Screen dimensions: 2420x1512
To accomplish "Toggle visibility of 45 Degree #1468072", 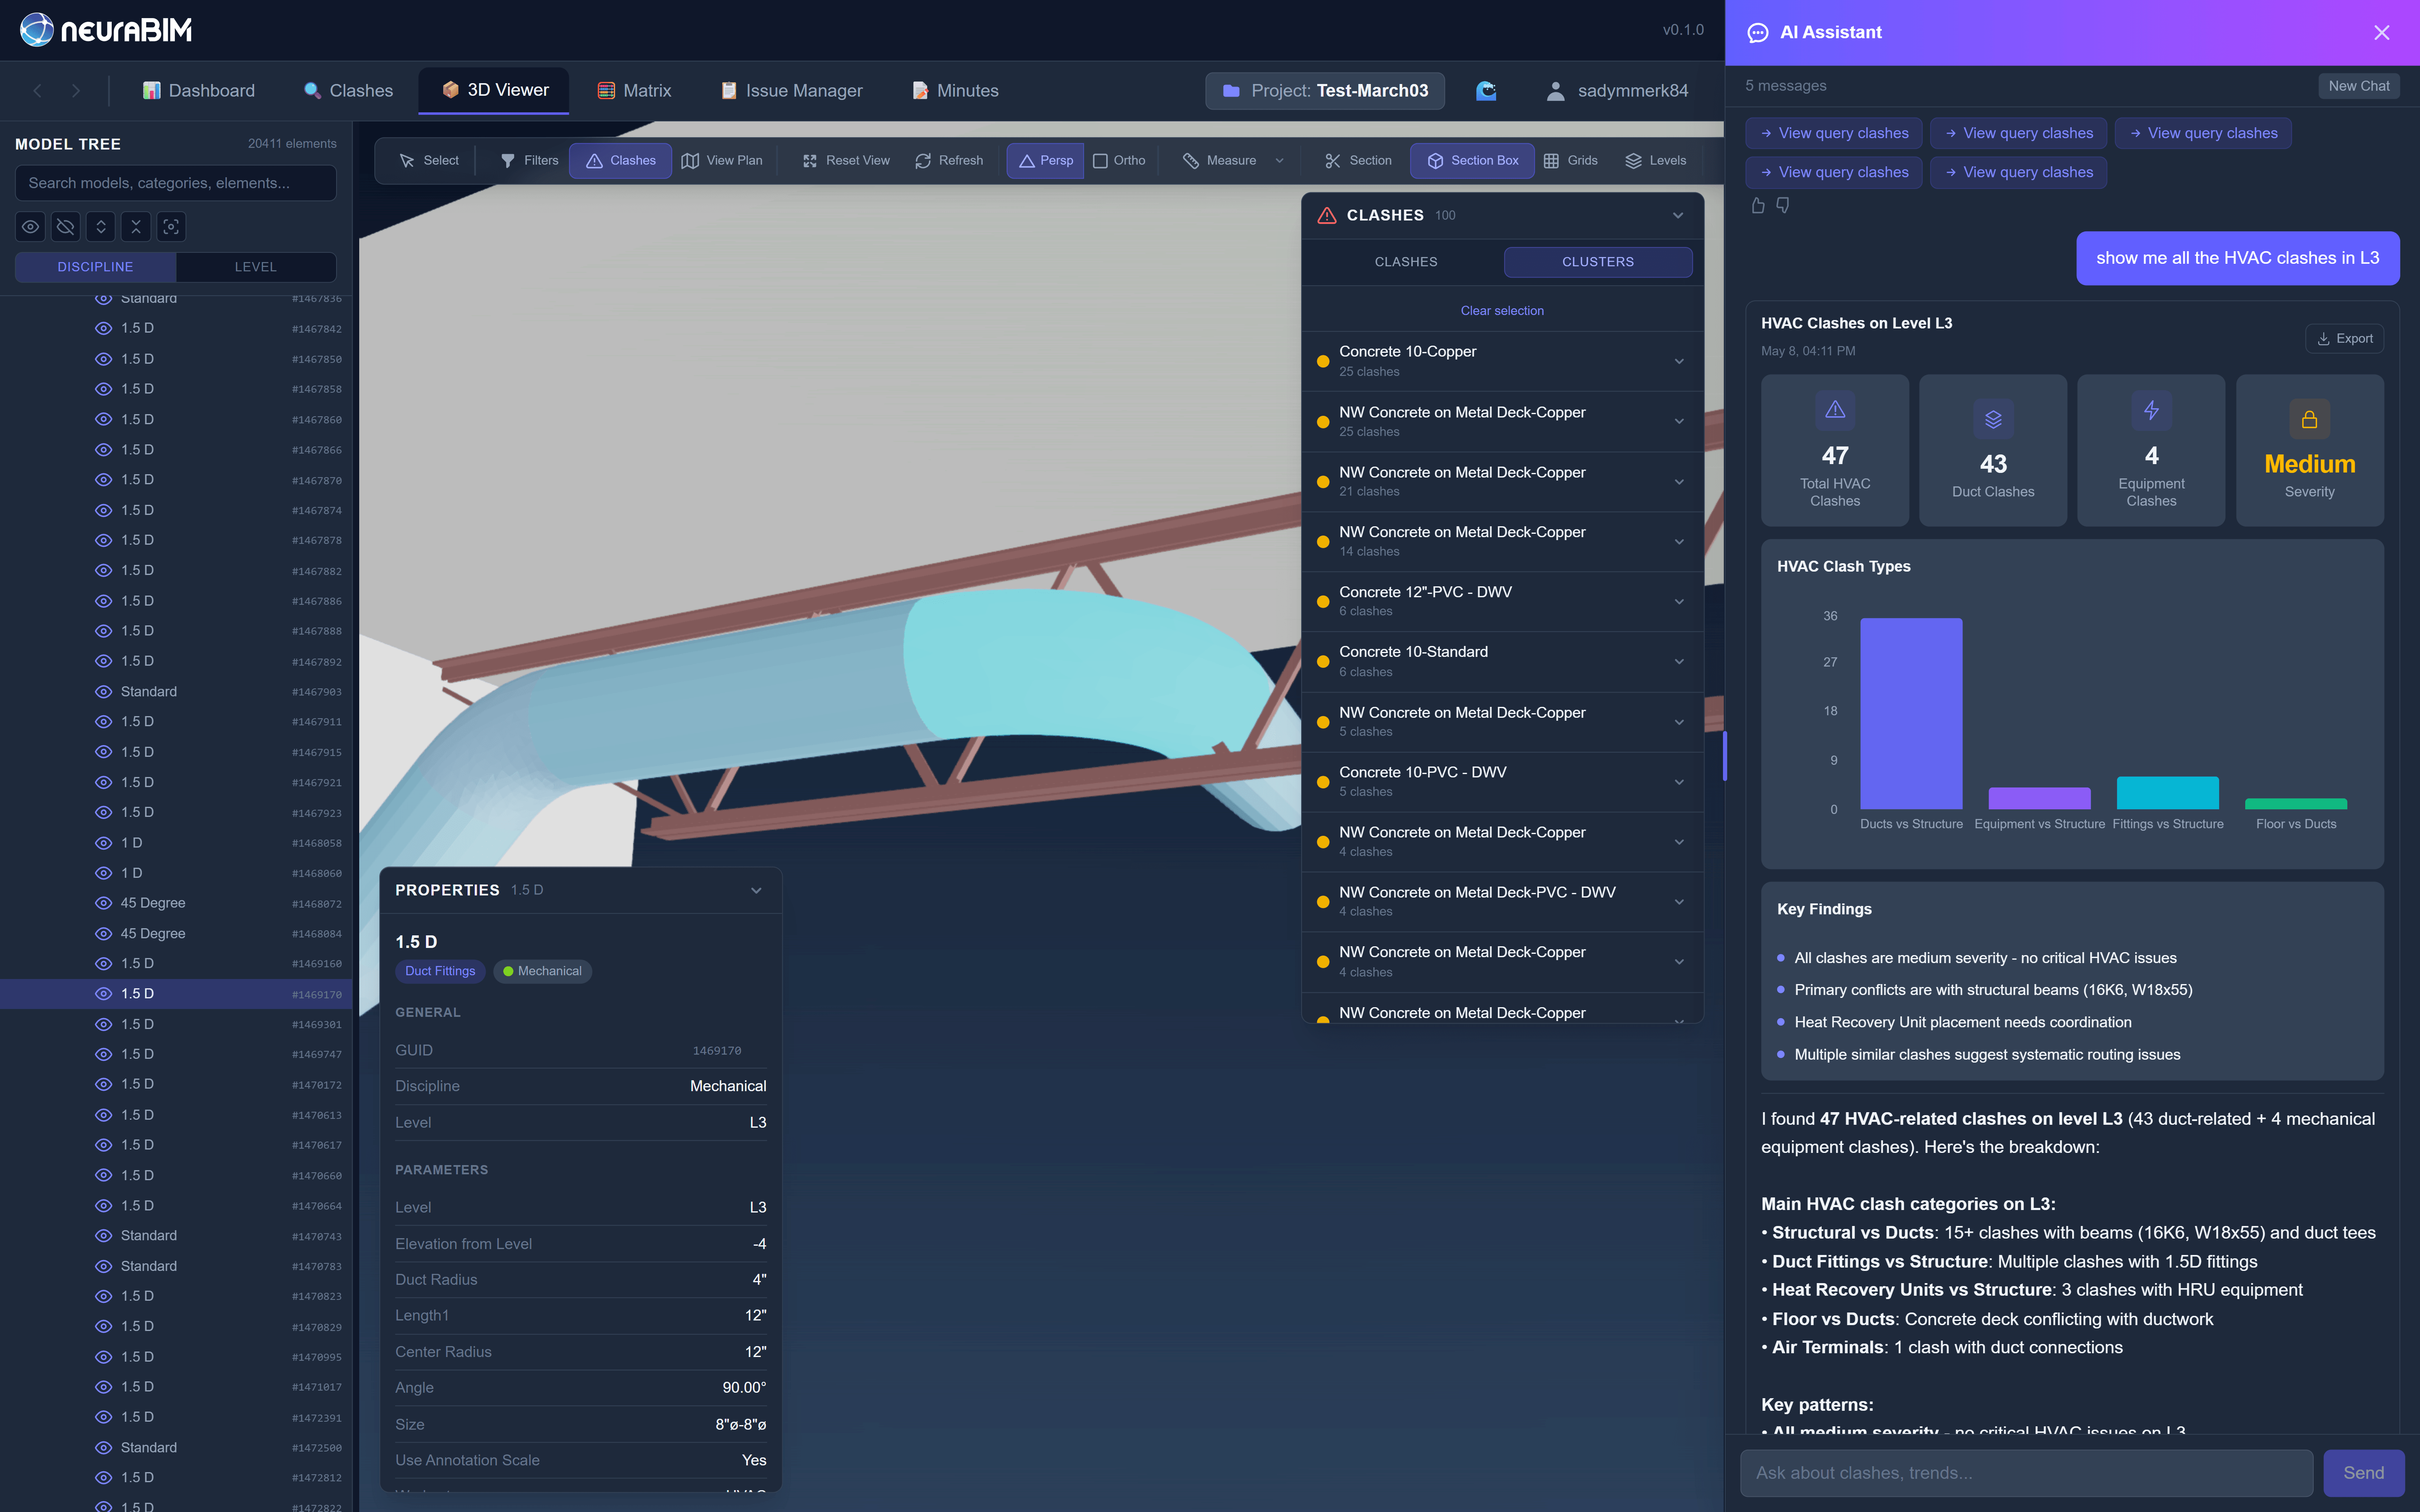I will (103, 903).
